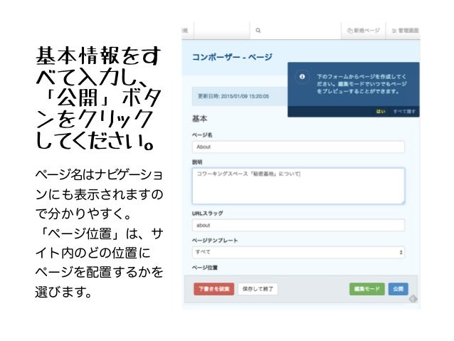
Task: Click はい in the help tooltip
Action: pos(381,112)
